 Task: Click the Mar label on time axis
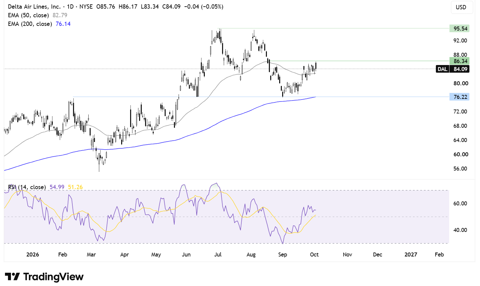coord(91,254)
